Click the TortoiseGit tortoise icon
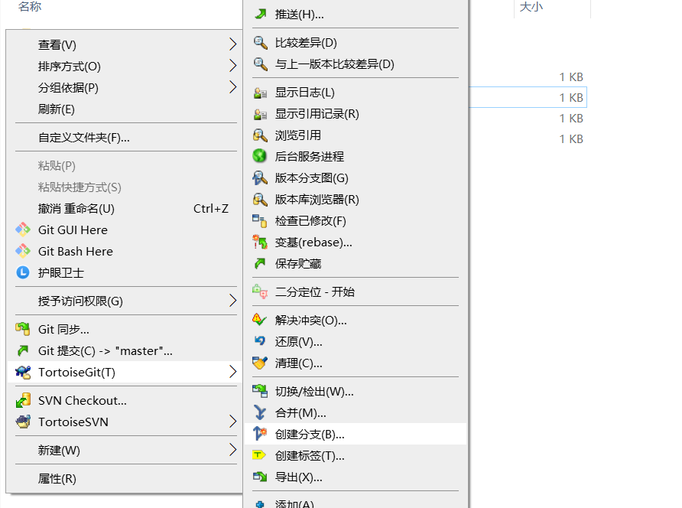The image size is (682, 508). click(23, 372)
